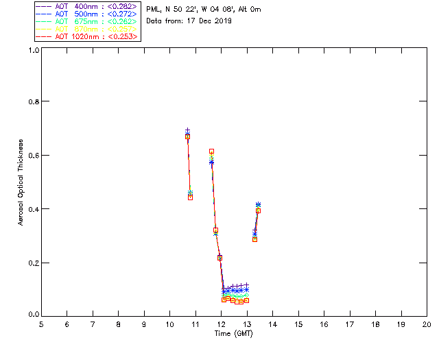Click the red square marker near 0.6 AOT
The width and height of the screenshot is (439, 351).
pyautogui.click(x=212, y=151)
